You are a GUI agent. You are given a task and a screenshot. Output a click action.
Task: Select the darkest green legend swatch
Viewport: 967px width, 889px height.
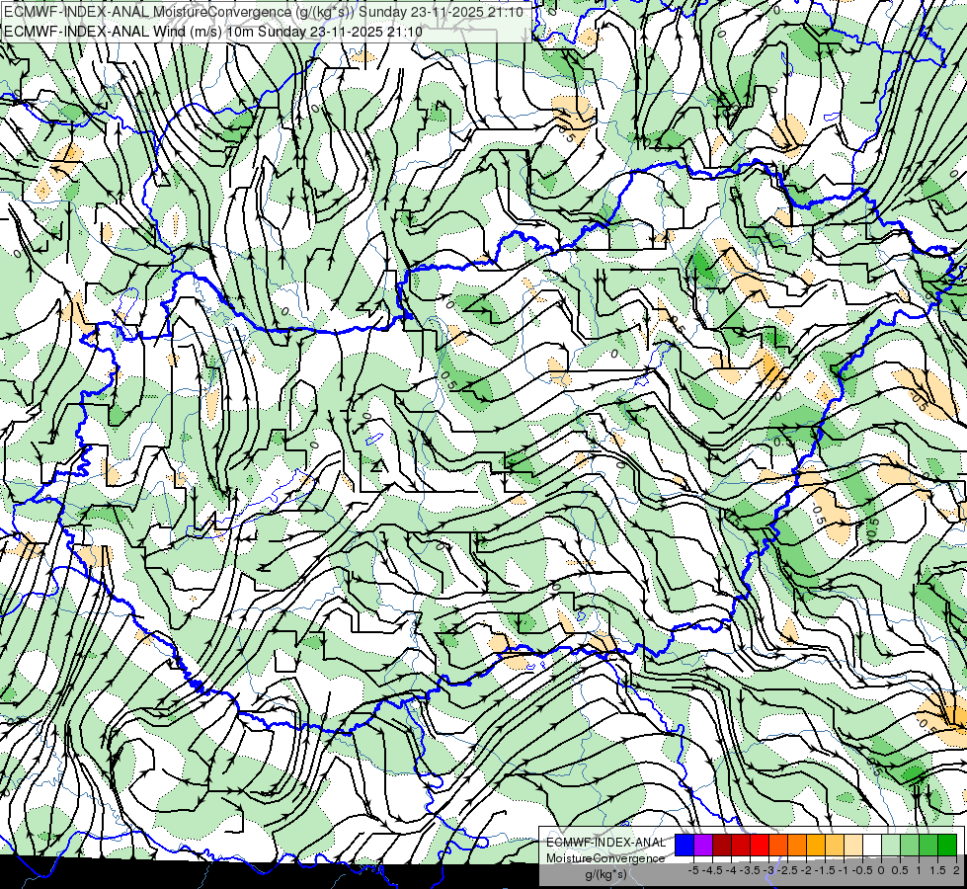tap(947, 846)
